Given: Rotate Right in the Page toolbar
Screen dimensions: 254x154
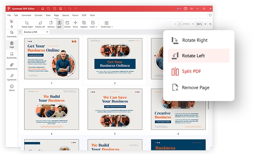Looking at the screenshot, I should point(27,25).
